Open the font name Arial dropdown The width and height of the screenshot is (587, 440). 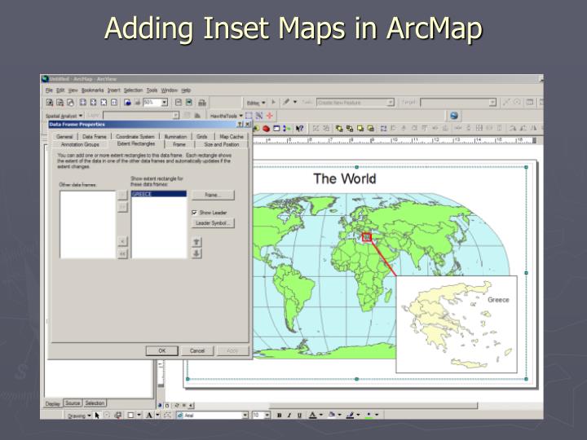245,415
